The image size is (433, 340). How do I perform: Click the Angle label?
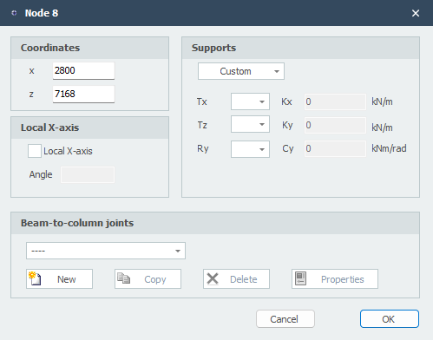coord(41,175)
